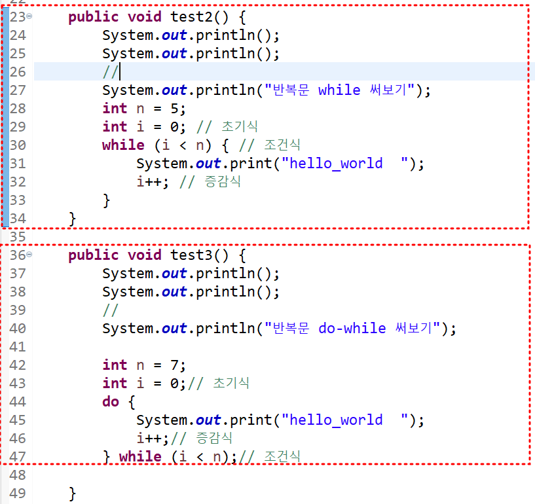Click line number 26 in the gutter

pos(18,72)
